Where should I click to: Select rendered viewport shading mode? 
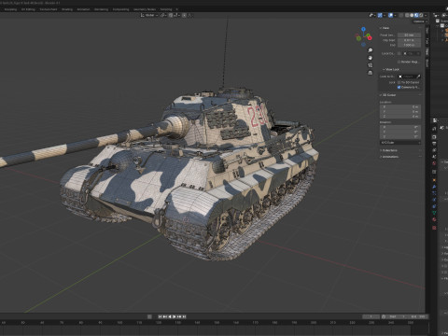coord(421,15)
